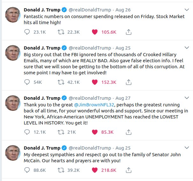Retweet the Stock Market all time high tweet
The image size is (193, 181).
[61, 32]
